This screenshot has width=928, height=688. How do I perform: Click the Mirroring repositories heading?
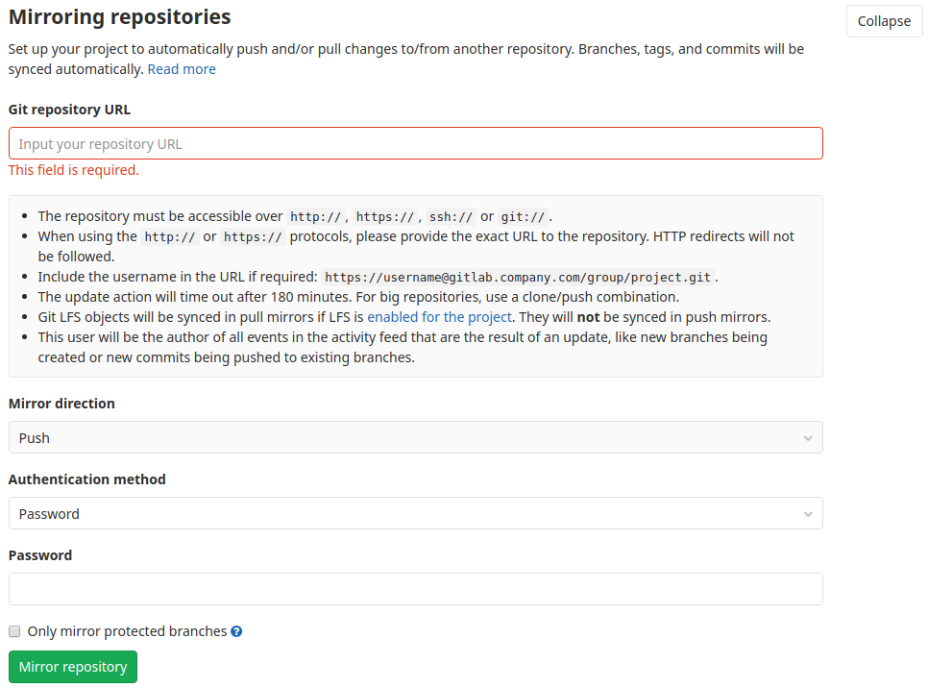[119, 17]
